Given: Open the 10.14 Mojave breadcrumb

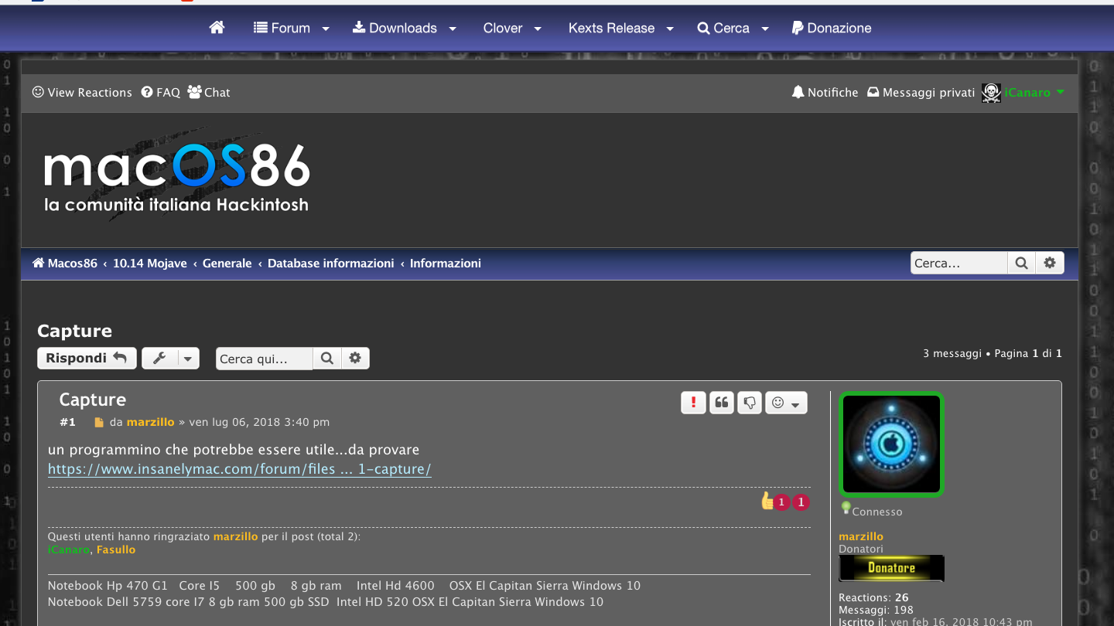Looking at the screenshot, I should (x=150, y=263).
